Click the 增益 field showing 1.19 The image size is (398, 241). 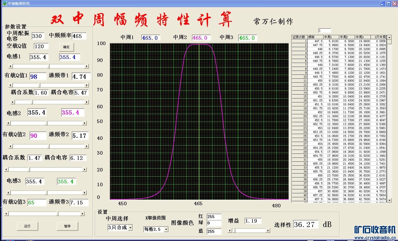pos(253,221)
